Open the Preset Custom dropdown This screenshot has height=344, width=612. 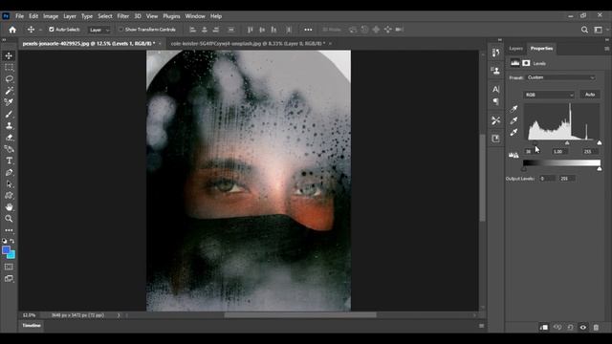pos(561,77)
